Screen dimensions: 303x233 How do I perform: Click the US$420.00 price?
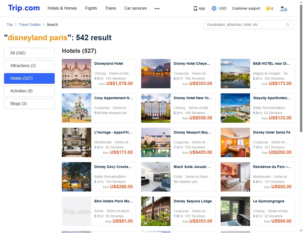(x=201, y=152)
